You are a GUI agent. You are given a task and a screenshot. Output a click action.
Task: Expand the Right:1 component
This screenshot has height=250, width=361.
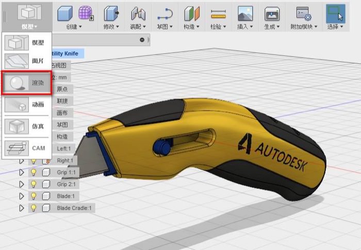pyautogui.click(x=22, y=160)
